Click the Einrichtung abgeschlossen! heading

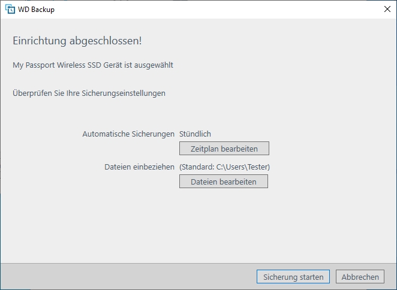click(x=77, y=41)
